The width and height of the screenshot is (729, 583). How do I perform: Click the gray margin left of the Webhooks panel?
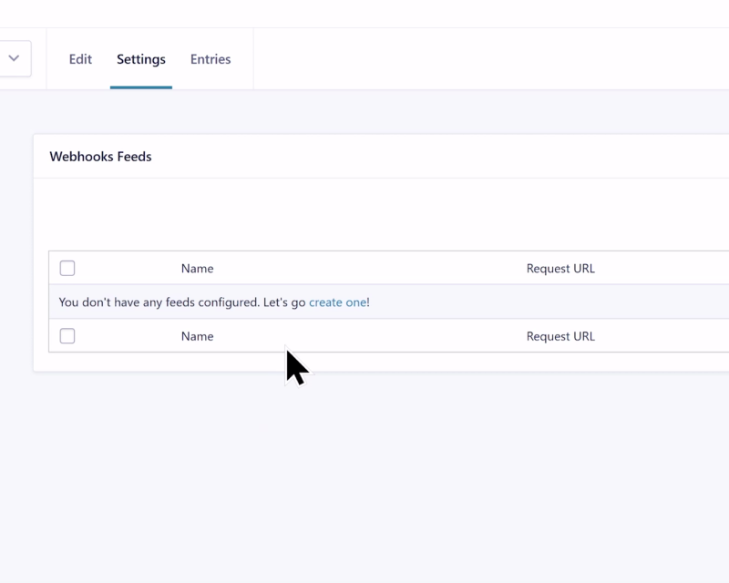(15, 255)
